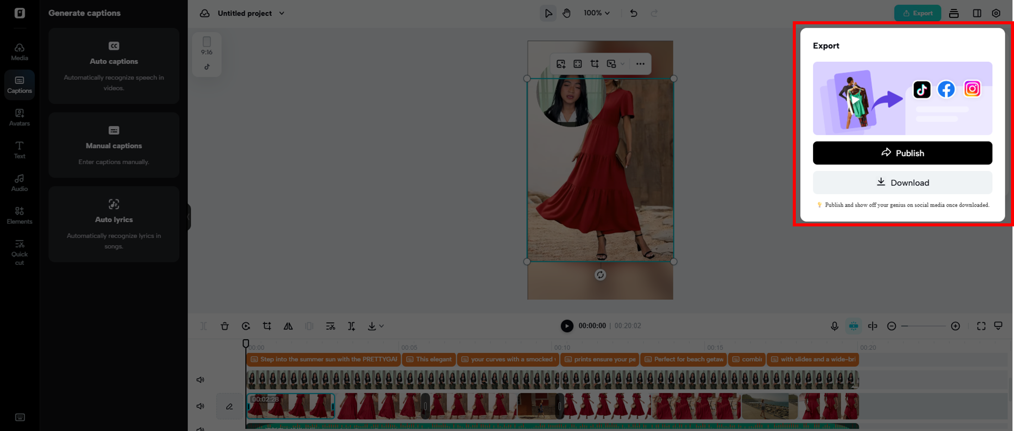
Task: Open the Media tab in sidebar
Action: coord(19,52)
